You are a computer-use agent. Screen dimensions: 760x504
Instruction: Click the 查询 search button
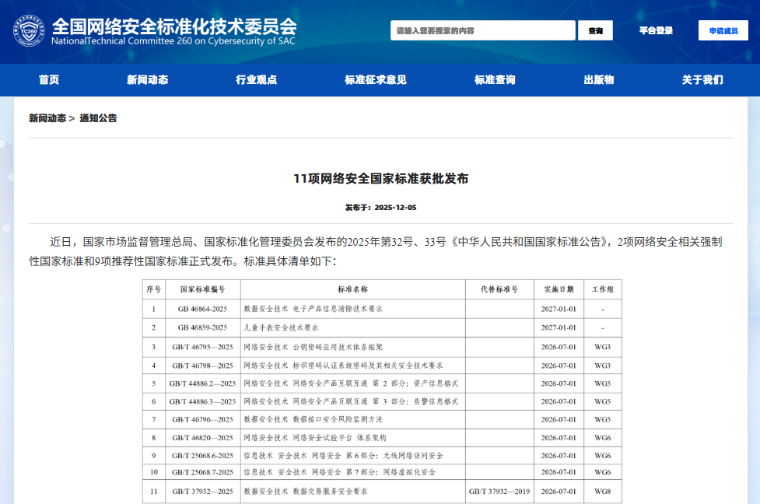point(594,30)
